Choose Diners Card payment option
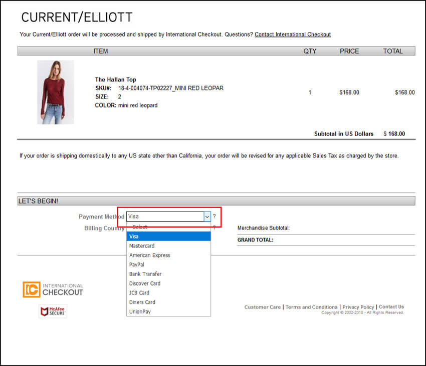This screenshot has height=366, width=426. coord(168,302)
